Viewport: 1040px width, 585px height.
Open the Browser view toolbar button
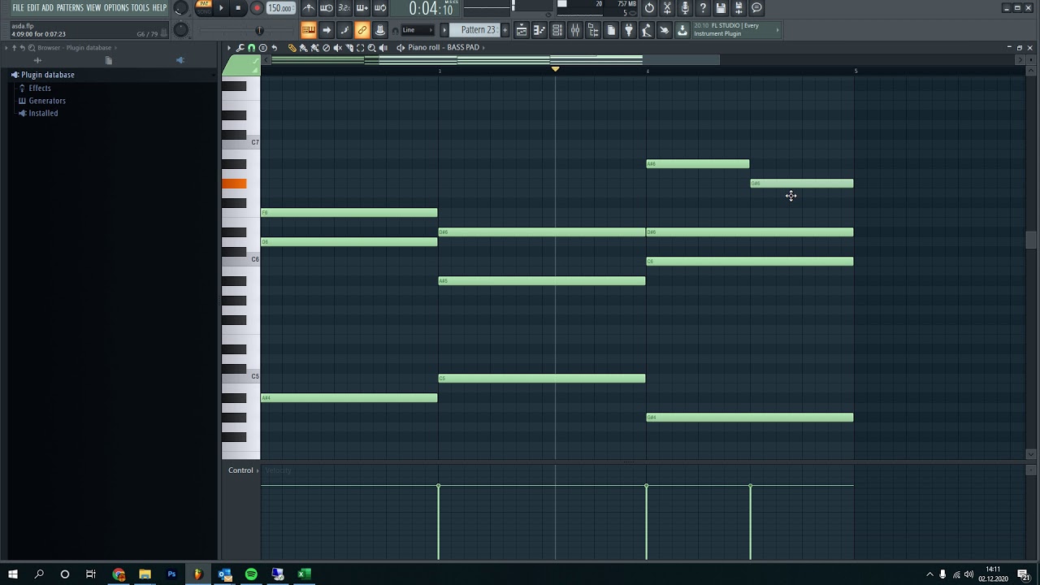593,30
